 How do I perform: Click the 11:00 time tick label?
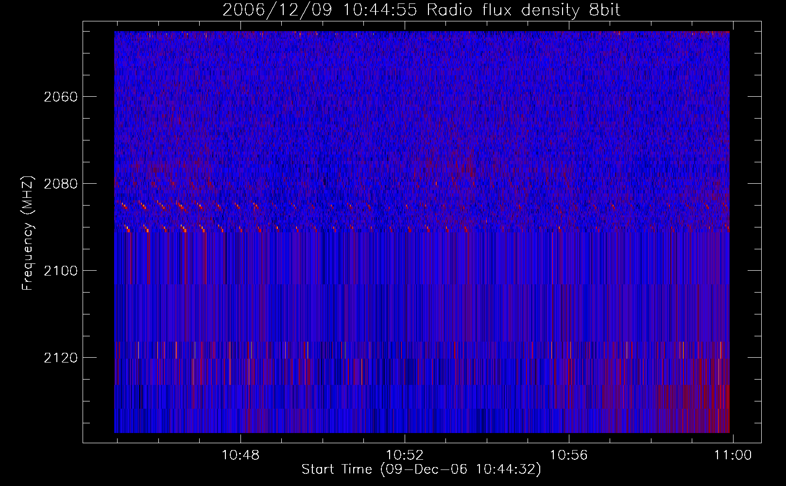[733, 455]
